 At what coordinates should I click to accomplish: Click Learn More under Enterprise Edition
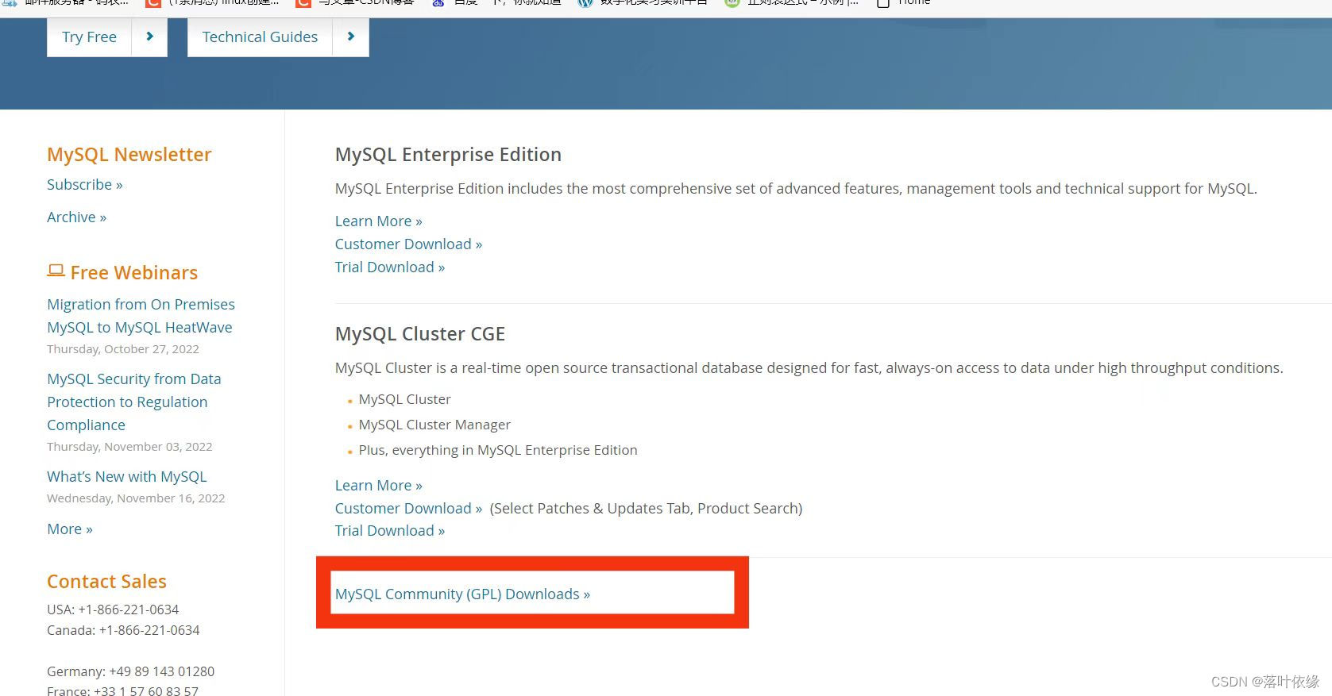click(x=378, y=221)
